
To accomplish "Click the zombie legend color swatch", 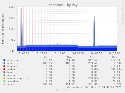I will click(4, 69).
